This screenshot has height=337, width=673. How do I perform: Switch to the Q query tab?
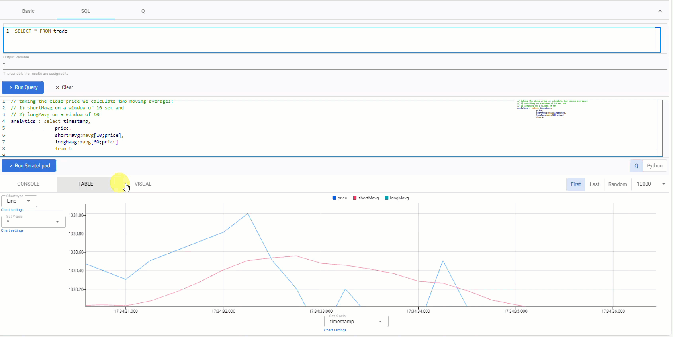coord(143,11)
